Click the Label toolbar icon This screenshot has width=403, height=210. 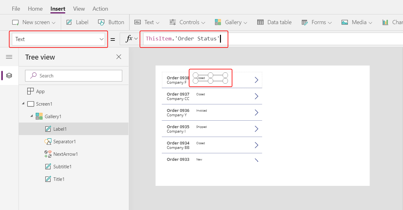[x=69, y=22]
